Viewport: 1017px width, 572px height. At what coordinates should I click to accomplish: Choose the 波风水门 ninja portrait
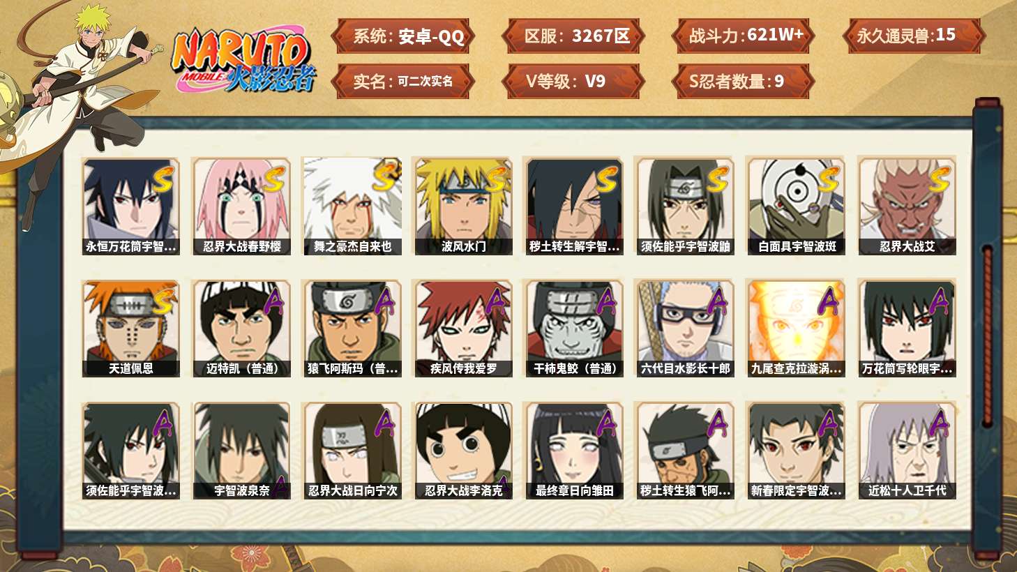(463, 206)
